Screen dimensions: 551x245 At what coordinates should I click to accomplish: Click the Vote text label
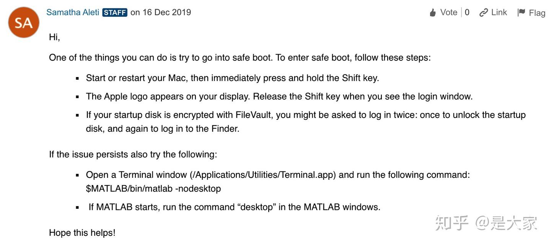pyautogui.click(x=449, y=12)
